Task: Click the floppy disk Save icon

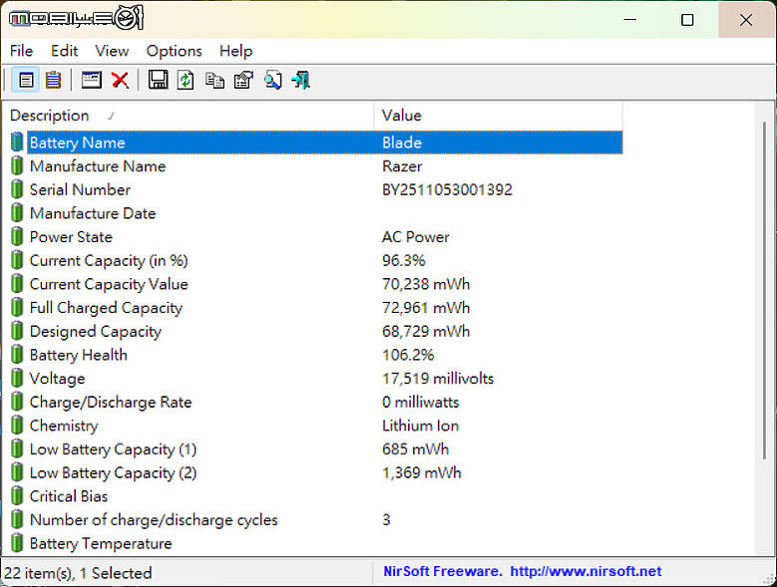Action: click(x=158, y=80)
